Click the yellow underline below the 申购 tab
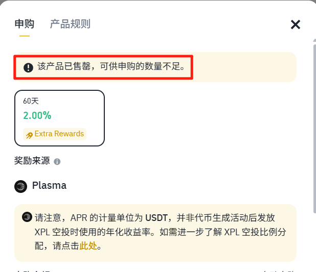Screen dimensions: 316x272 pos(25,36)
